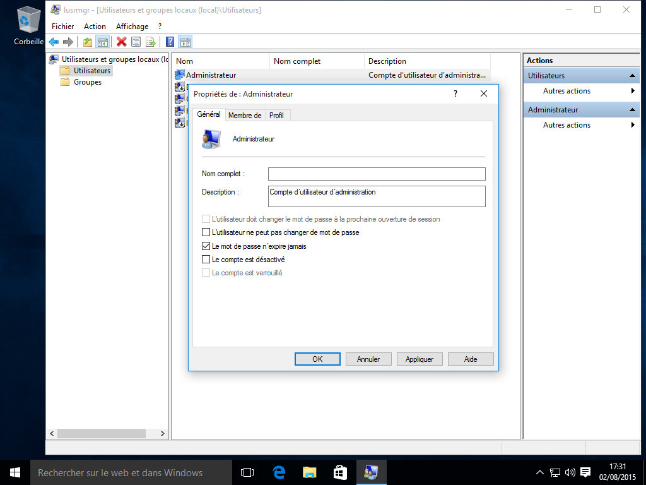Select the Administrateur user icon in the list

[180, 75]
